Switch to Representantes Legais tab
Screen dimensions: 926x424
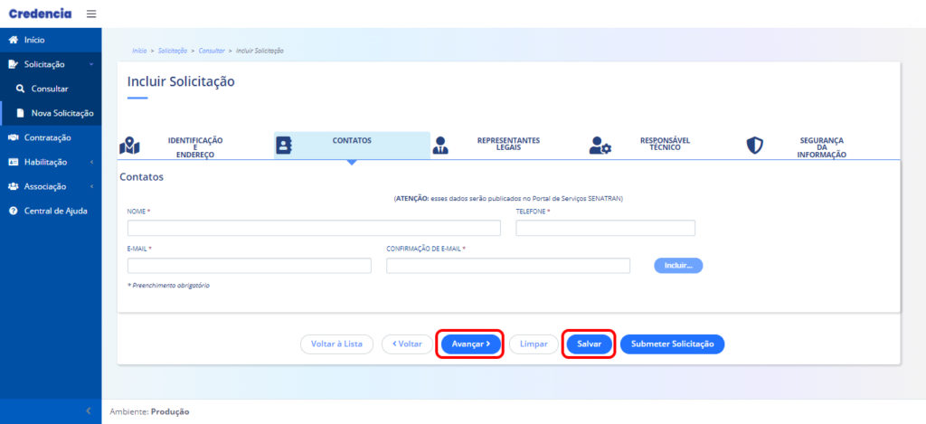coord(508,146)
